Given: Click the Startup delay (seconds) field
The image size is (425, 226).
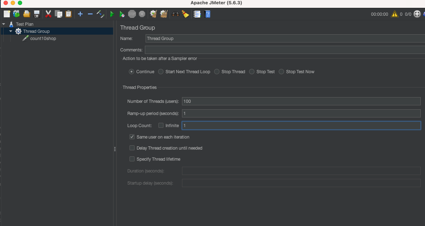Looking at the screenshot, I should tap(301, 183).
